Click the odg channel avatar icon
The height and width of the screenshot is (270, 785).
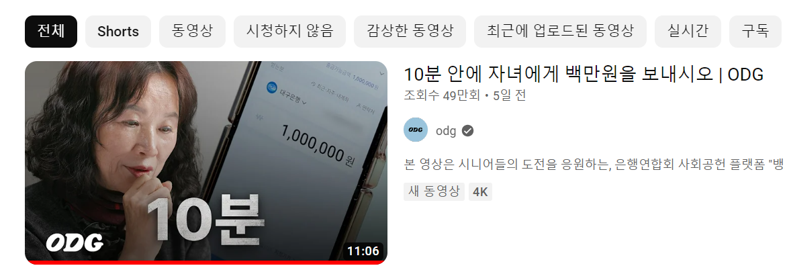click(x=416, y=130)
